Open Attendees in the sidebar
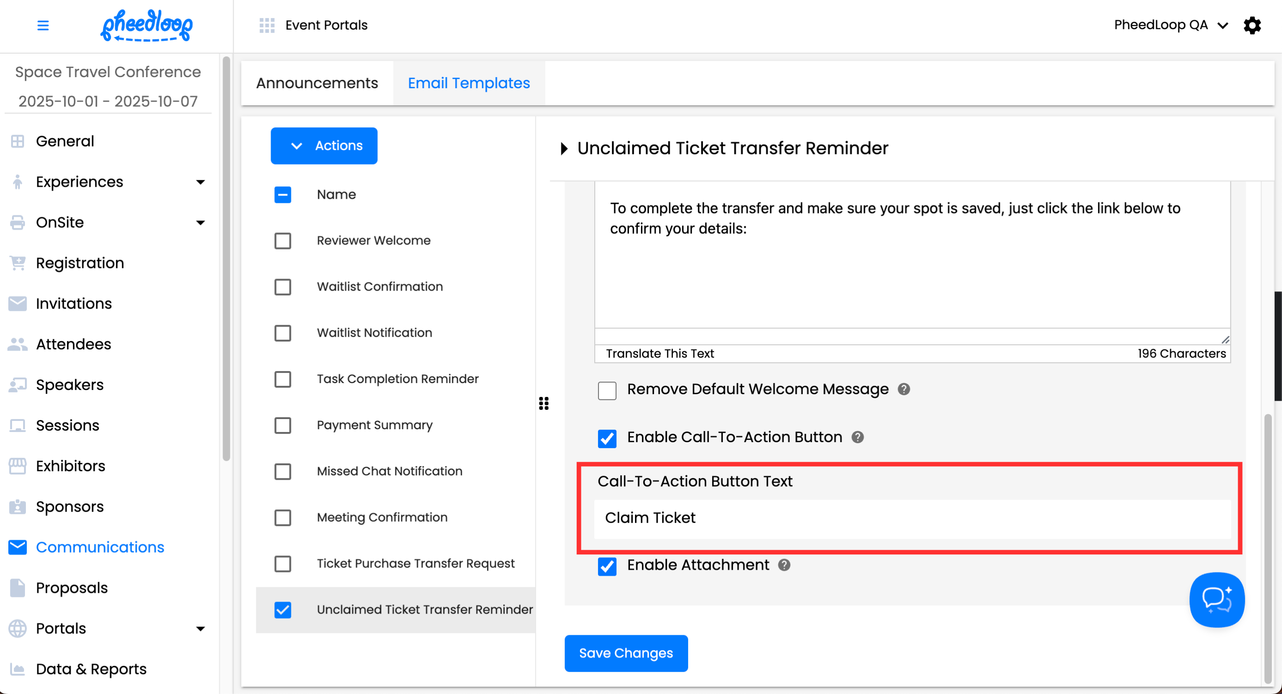 point(73,344)
